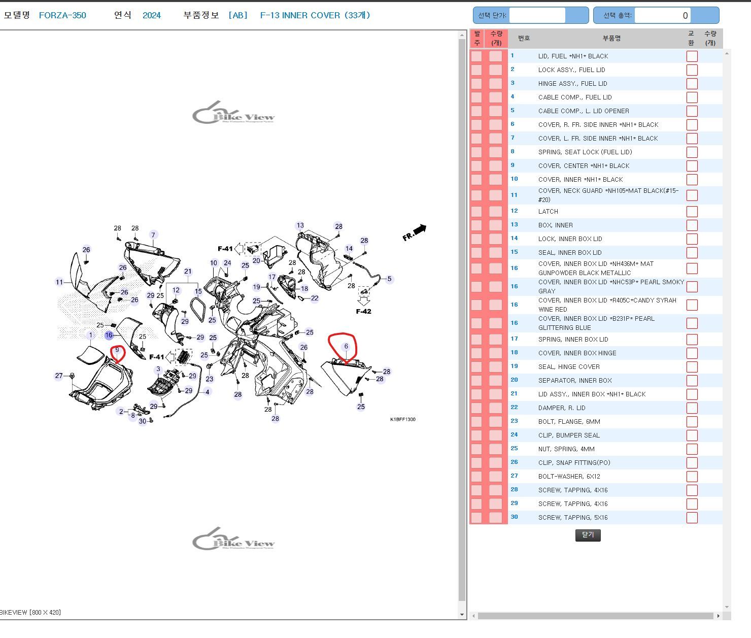Click callout 5 cable in diagram
The height and width of the screenshot is (638, 751).
tap(389, 279)
